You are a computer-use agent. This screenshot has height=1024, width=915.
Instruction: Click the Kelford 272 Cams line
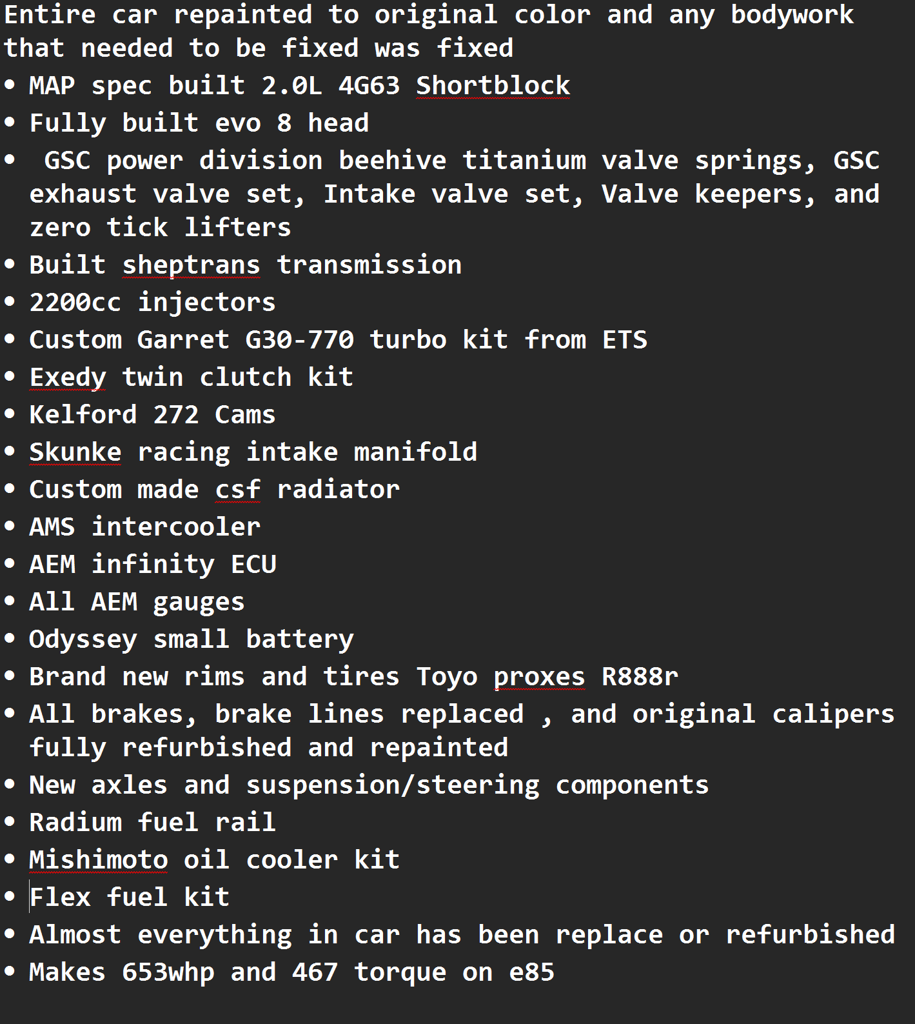152,415
